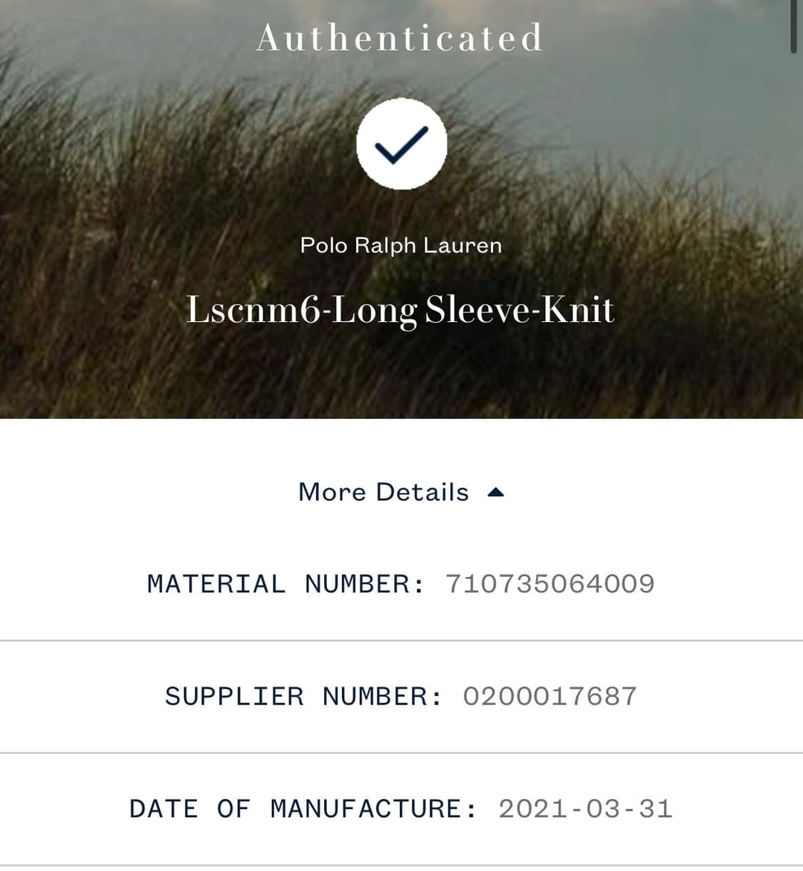This screenshot has width=803, height=871.
Task: Click the divider line below Supplier Number
Action: click(401, 752)
